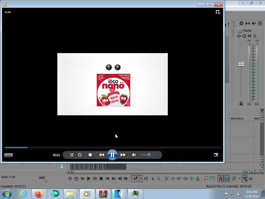Click the Master volume fader handle
The width and height of the screenshot is (265, 199).
241,64
